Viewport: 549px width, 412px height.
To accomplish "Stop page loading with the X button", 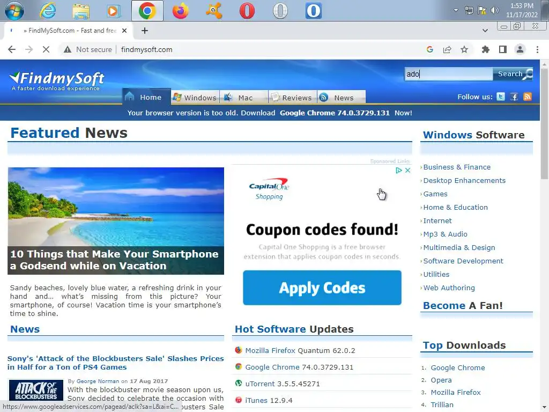I will click(46, 49).
